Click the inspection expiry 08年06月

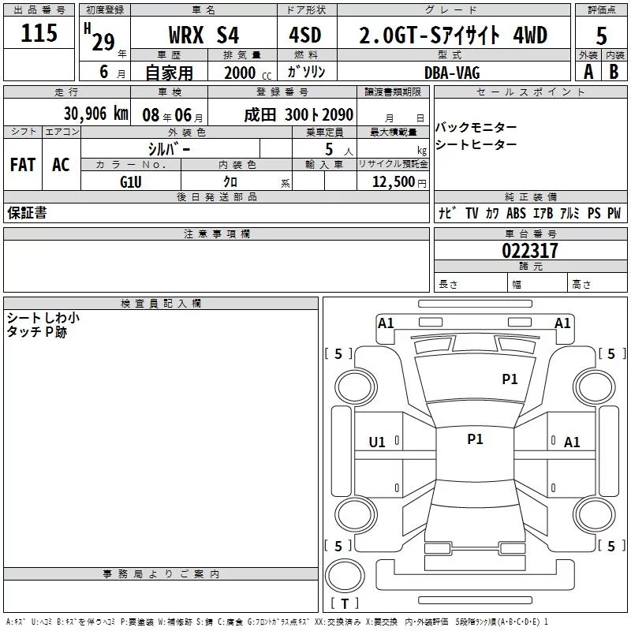173,115
